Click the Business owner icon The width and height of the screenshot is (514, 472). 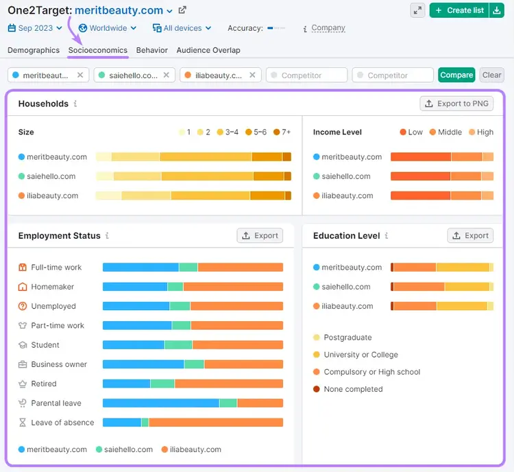coord(23,364)
